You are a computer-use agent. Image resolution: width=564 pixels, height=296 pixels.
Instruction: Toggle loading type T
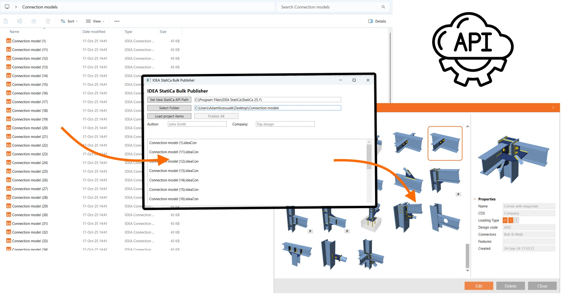pos(516,220)
